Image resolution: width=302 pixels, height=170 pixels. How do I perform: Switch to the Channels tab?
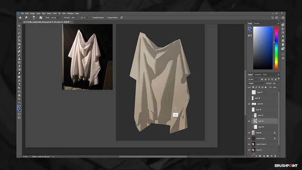[x=257, y=75]
